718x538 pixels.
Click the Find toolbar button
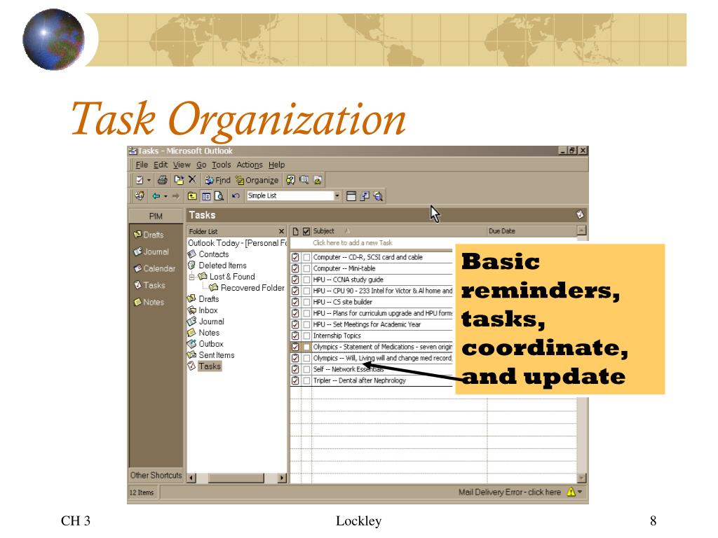[217, 180]
